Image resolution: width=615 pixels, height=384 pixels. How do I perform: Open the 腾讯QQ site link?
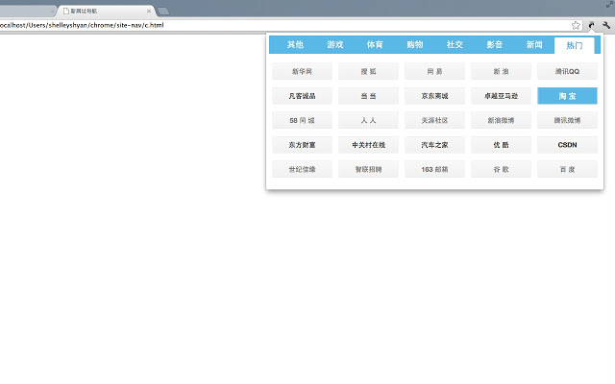point(567,71)
